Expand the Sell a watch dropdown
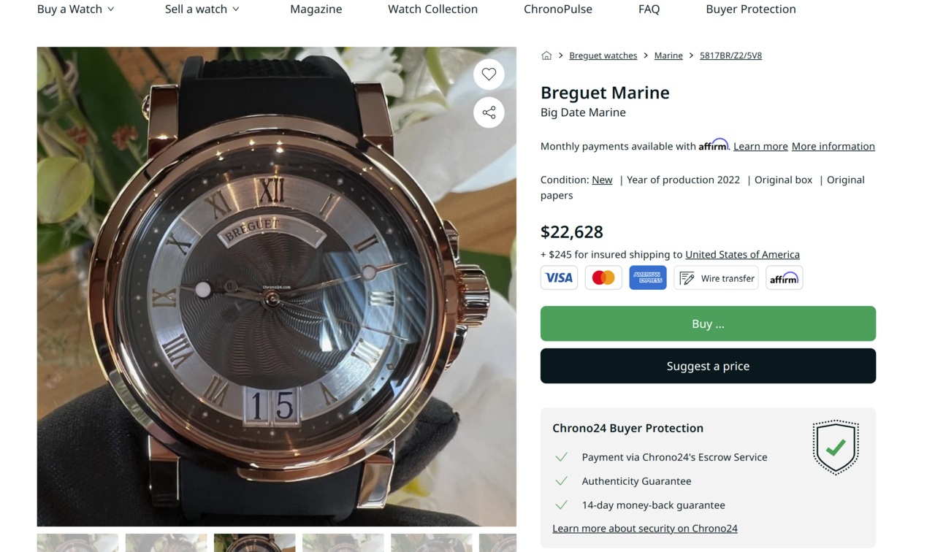Viewport: 935px width, 552px height. pos(202,9)
